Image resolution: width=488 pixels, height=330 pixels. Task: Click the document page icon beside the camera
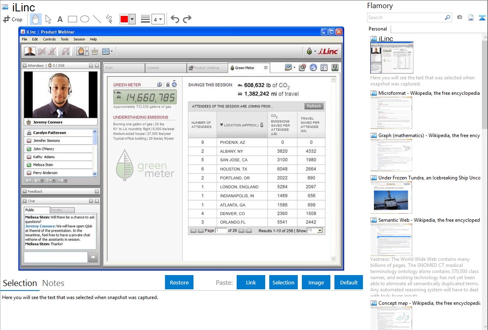pyautogui.click(x=471, y=17)
